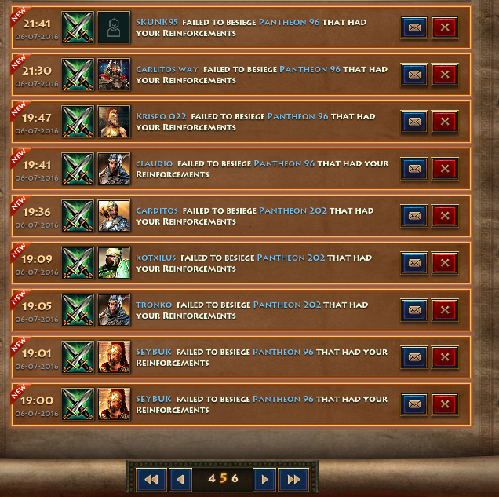Delete the Carlitos Way report with the red X

pyautogui.click(x=445, y=75)
